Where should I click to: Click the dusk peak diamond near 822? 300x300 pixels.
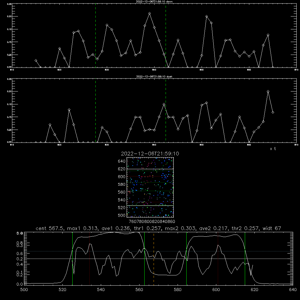[69, 110]
